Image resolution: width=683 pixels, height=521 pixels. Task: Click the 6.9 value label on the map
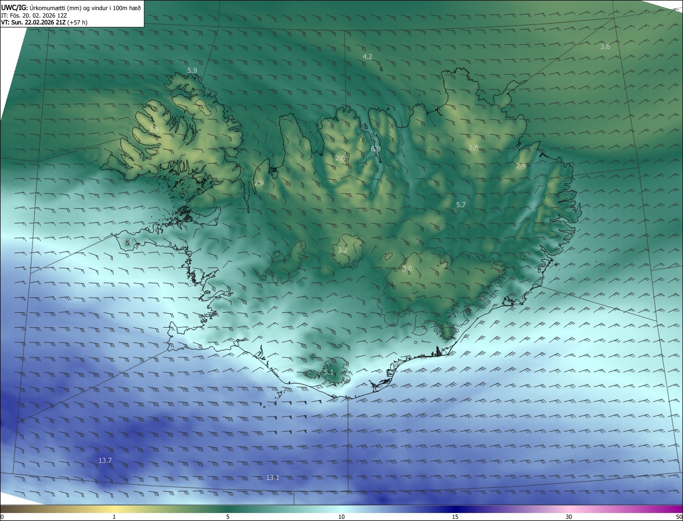click(x=376, y=149)
